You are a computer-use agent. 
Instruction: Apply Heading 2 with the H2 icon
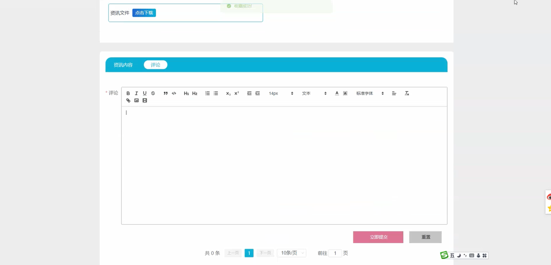click(195, 93)
